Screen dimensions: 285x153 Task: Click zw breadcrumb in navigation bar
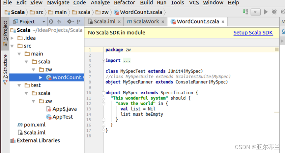point(102,12)
